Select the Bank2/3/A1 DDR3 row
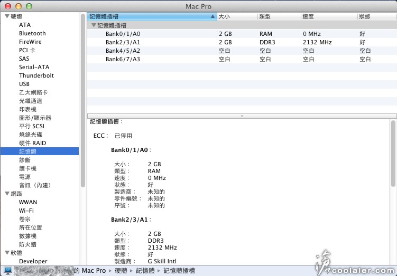The height and width of the screenshot is (276, 397). (123, 42)
